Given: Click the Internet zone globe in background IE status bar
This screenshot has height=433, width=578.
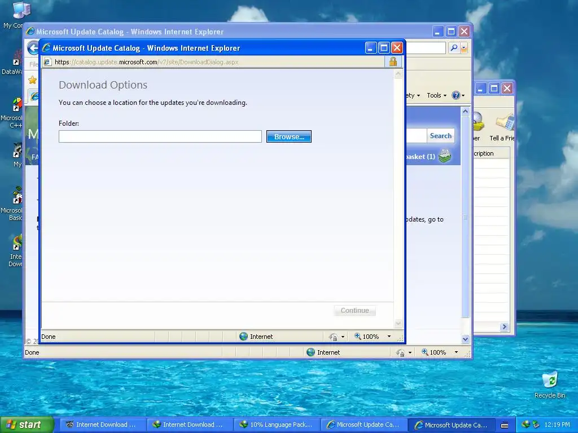Looking at the screenshot, I should click(311, 352).
